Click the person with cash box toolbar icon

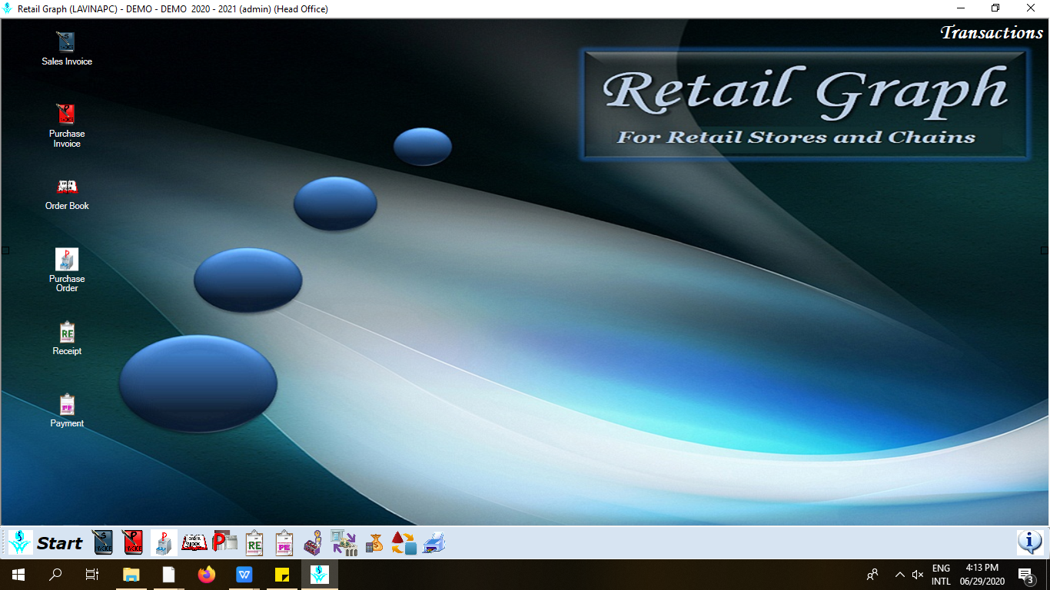coord(314,542)
